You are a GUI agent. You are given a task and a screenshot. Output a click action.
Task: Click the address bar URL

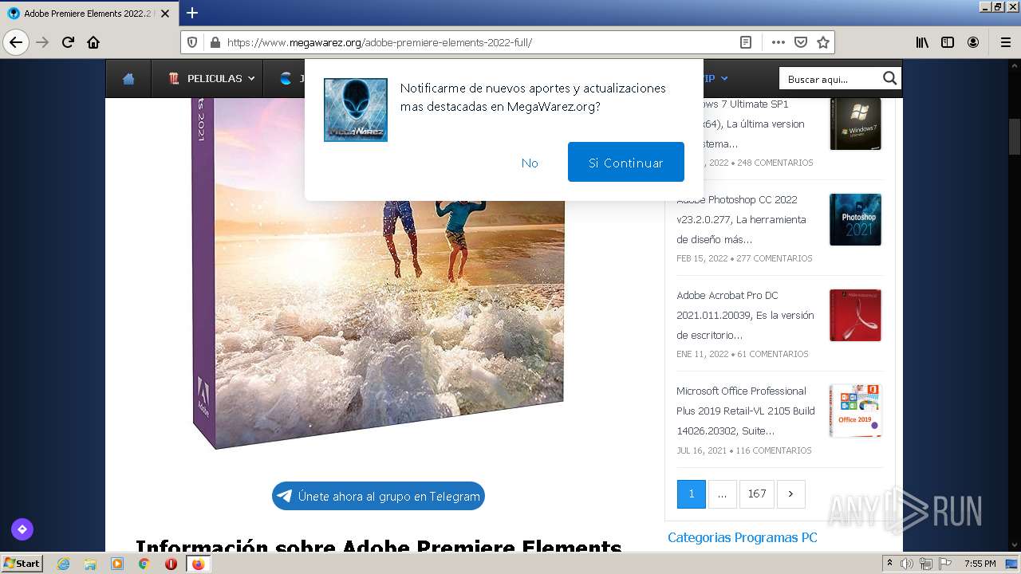pyautogui.click(x=380, y=42)
